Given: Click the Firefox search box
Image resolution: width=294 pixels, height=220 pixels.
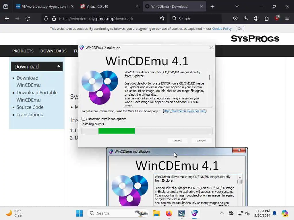Looking at the screenshot, I should coord(196,19).
